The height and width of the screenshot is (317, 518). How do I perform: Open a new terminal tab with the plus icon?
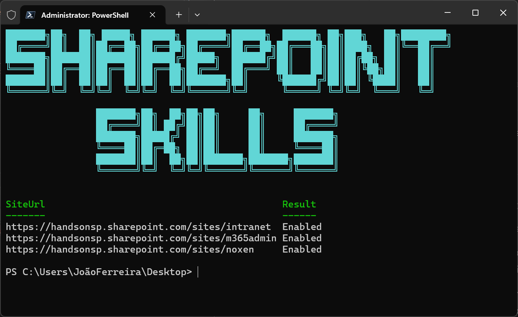click(178, 15)
